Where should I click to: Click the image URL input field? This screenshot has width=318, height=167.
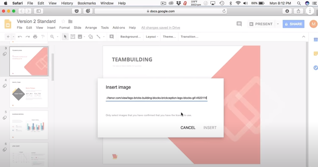[156, 98]
